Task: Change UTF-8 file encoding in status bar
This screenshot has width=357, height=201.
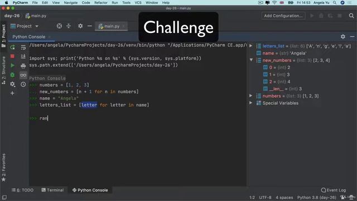Action: [x=266, y=197]
